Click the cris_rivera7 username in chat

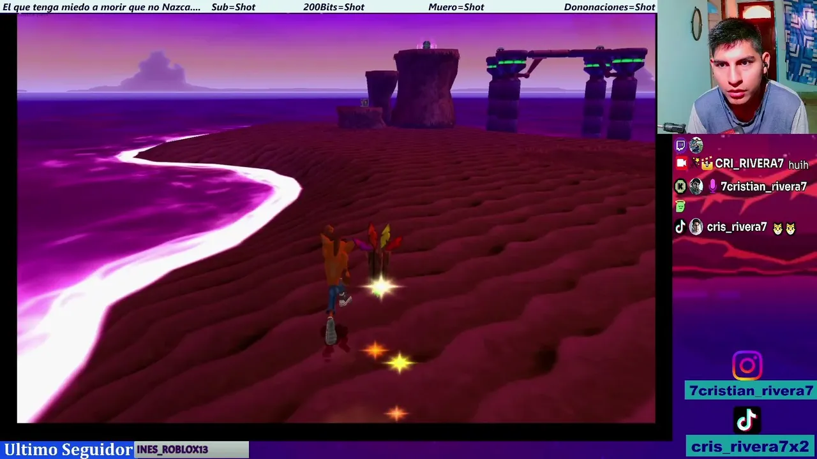coord(737,227)
